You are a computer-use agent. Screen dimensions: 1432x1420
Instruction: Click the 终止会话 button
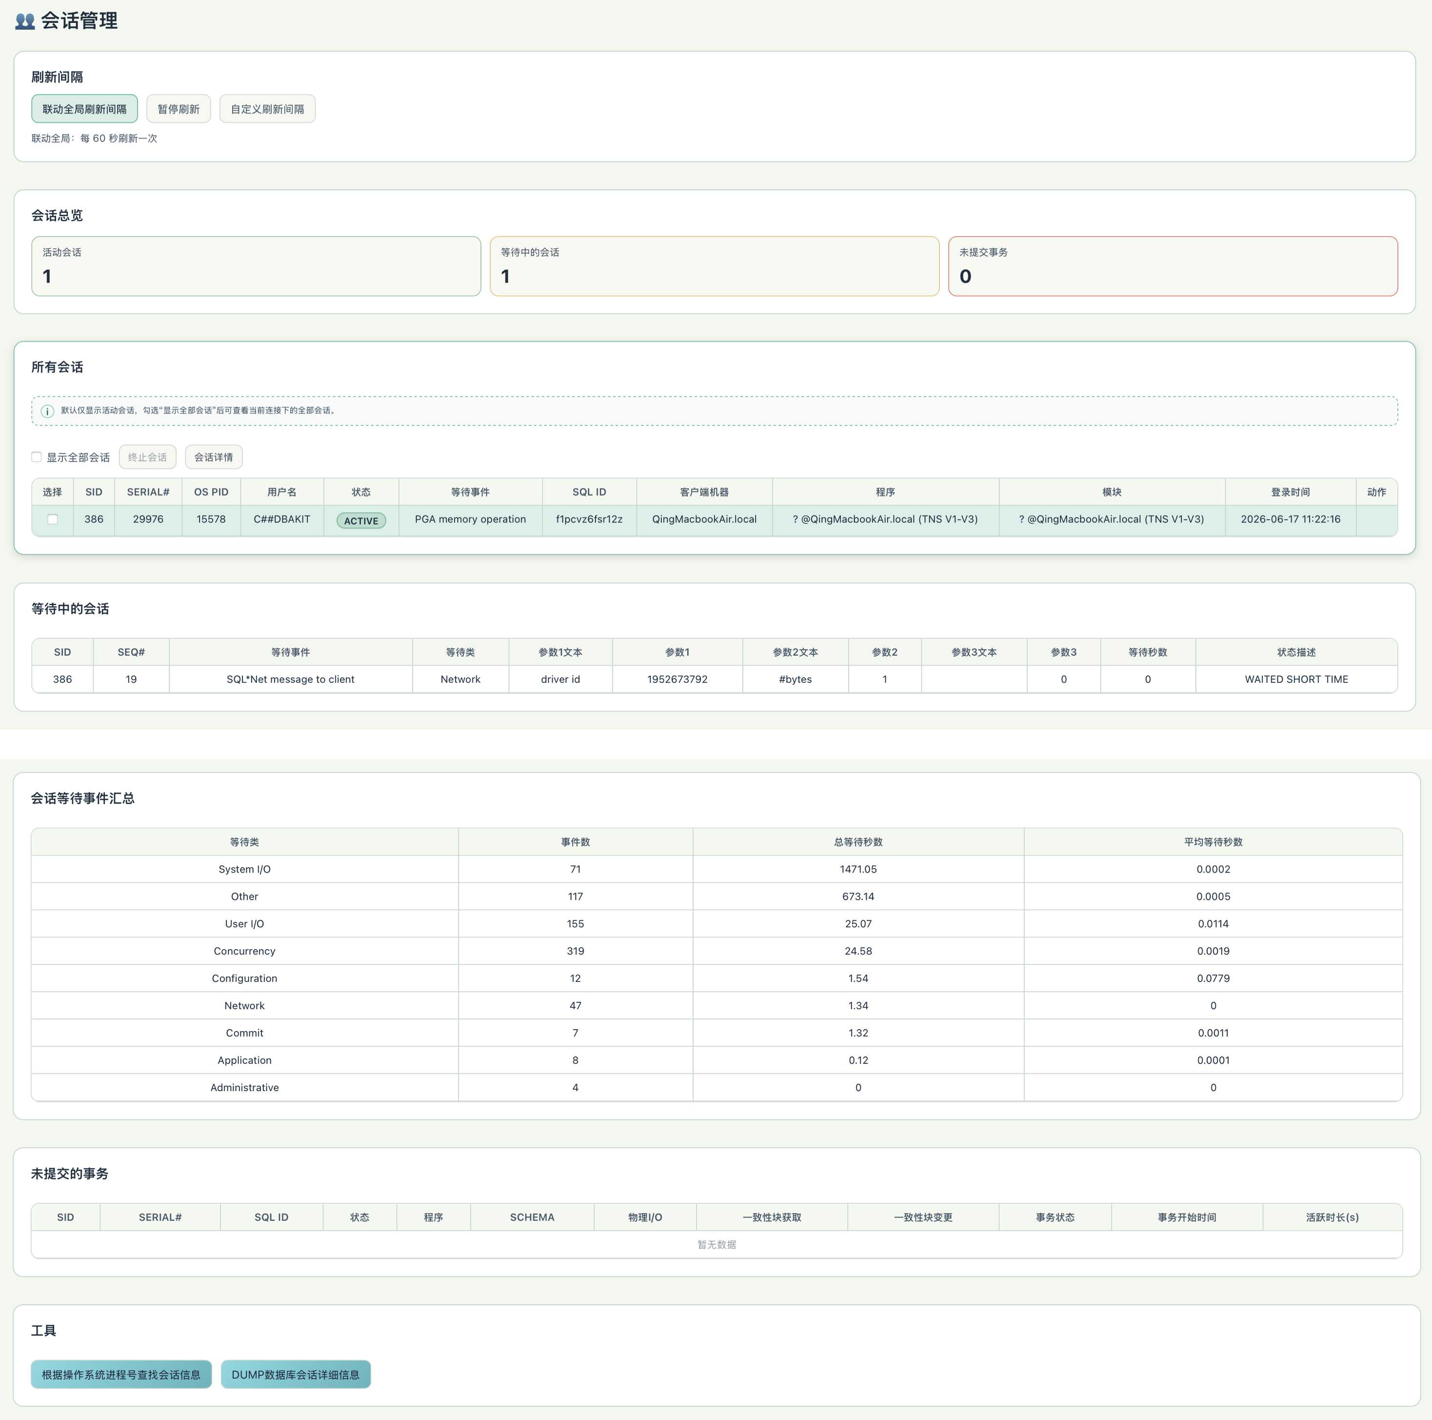pyautogui.click(x=147, y=457)
